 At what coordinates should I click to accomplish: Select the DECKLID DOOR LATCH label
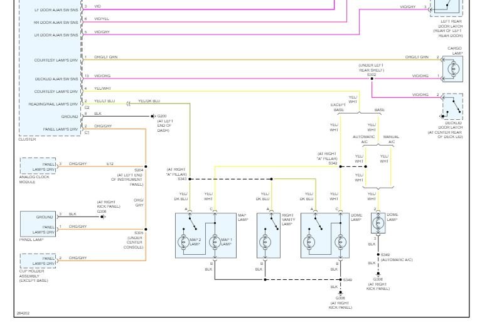coord(451,125)
